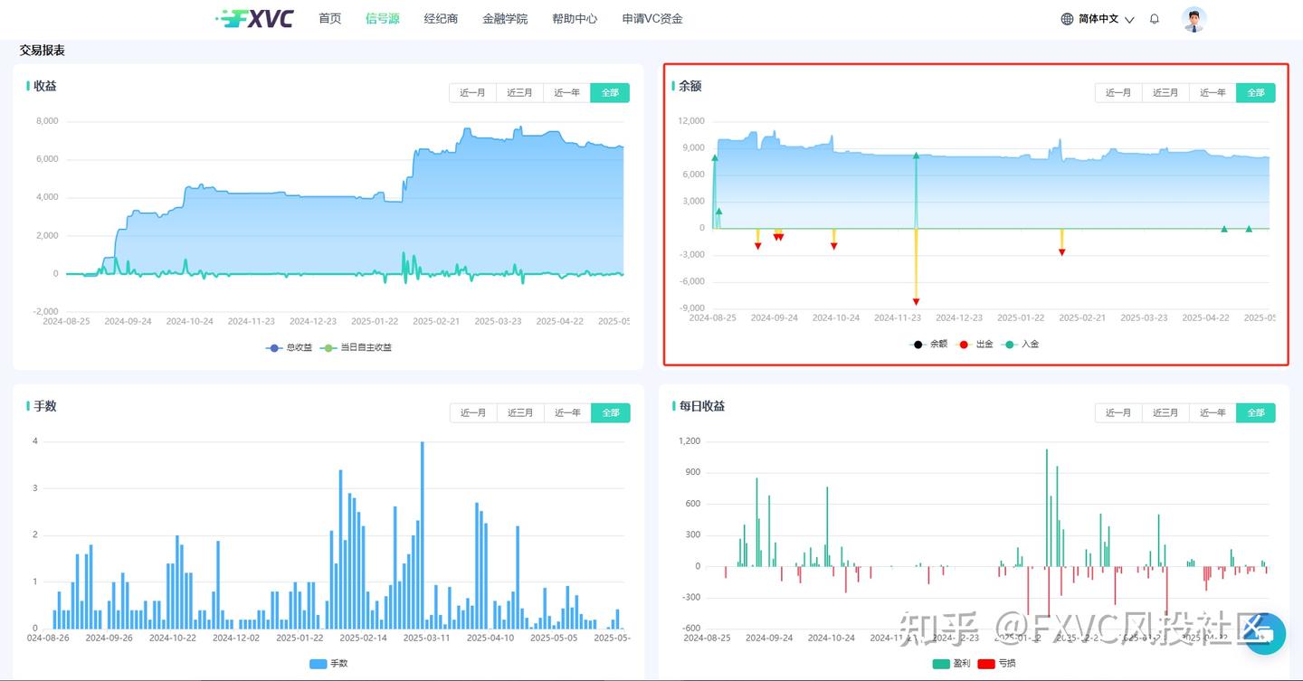Open the user avatar profile
Viewport: 1303px width, 681px height.
click(x=1194, y=19)
